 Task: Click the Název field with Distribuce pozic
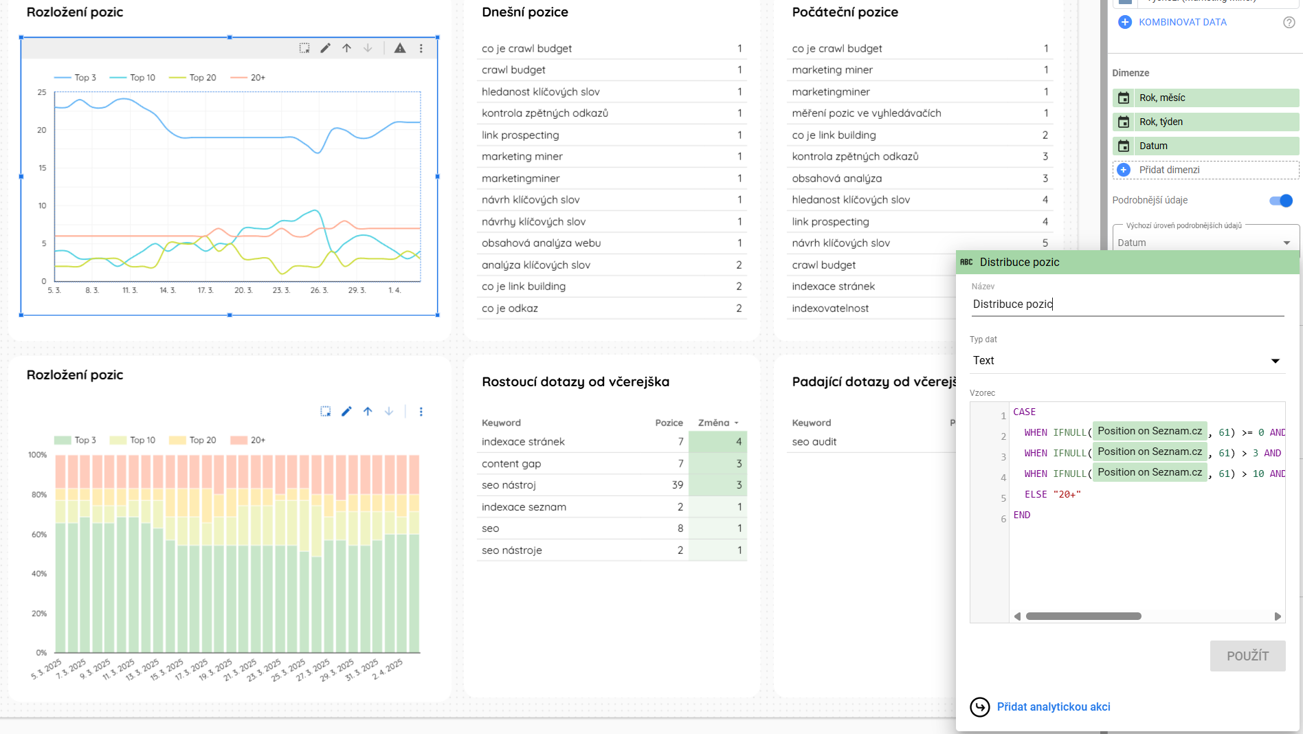click(1127, 304)
